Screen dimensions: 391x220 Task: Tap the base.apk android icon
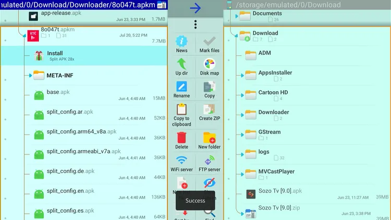(x=39, y=95)
